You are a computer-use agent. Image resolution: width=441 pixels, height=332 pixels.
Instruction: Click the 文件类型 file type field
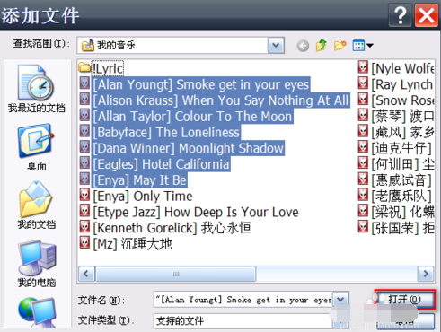(x=243, y=320)
